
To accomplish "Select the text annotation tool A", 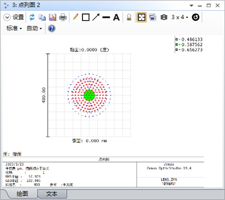I will tap(116, 17).
